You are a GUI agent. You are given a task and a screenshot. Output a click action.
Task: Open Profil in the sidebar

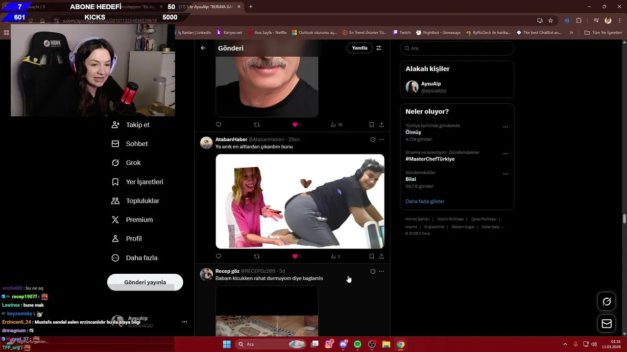126,239
